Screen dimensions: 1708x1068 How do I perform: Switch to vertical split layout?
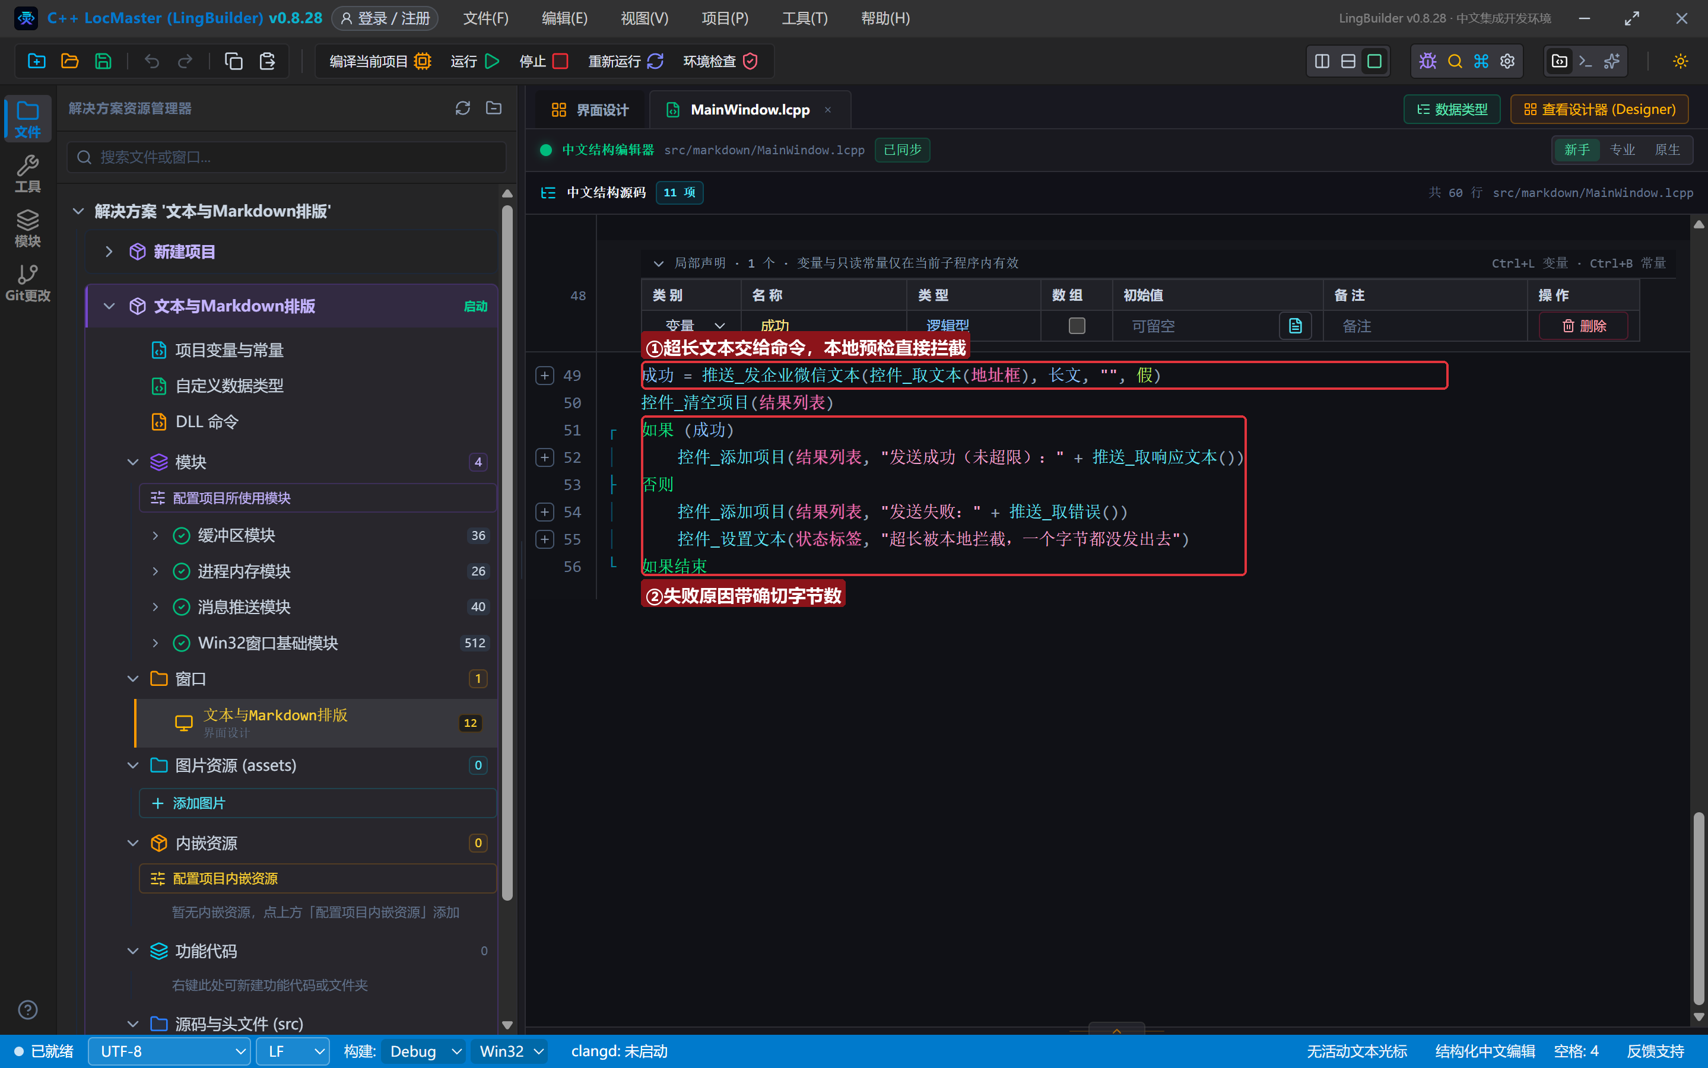(1322, 62)
